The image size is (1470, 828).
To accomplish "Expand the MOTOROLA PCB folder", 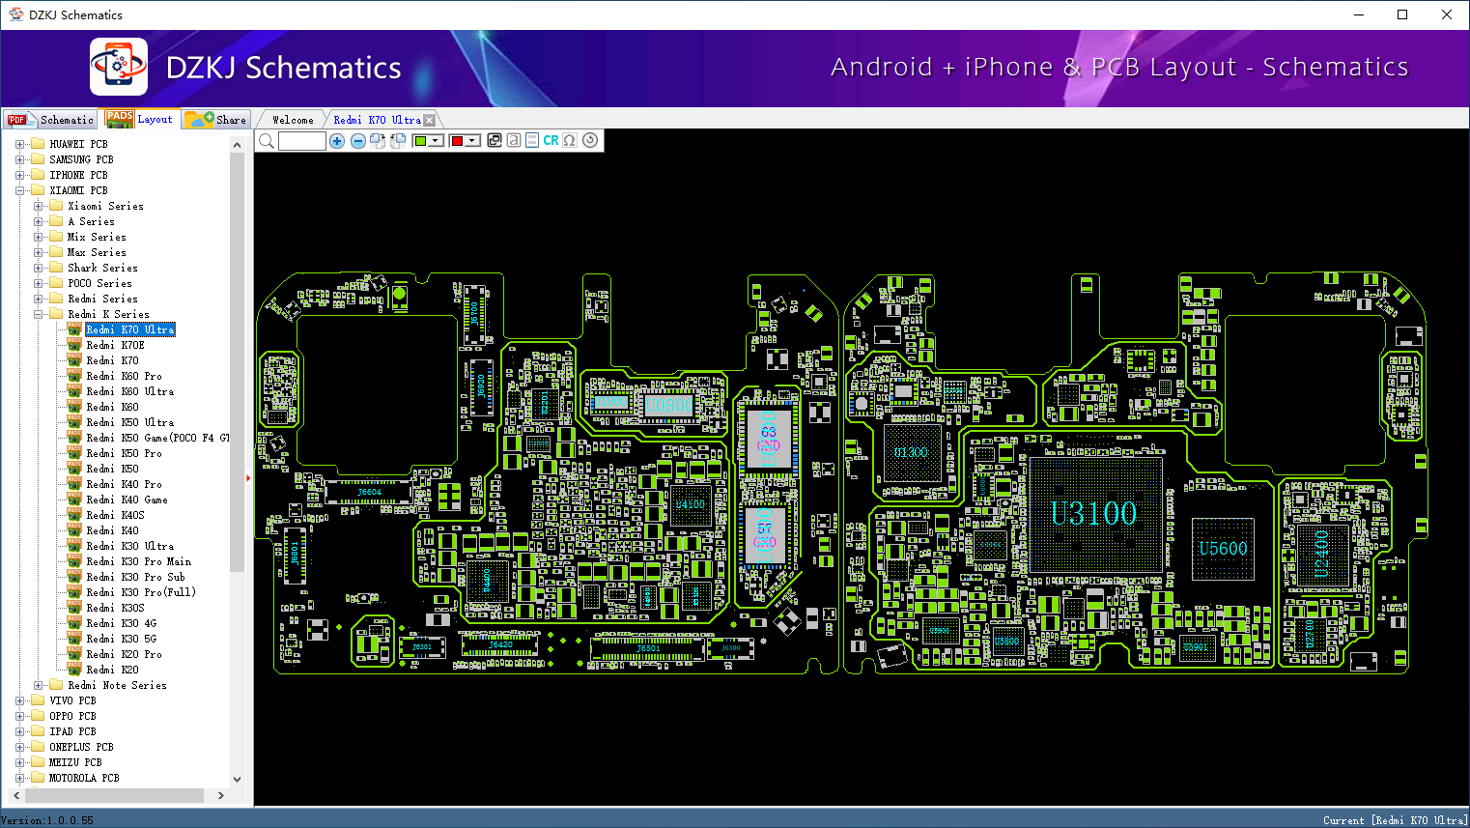I will [x=19, y=778].
